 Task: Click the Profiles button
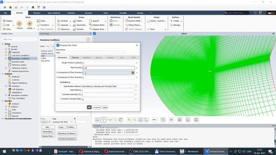tap(72, 127)
